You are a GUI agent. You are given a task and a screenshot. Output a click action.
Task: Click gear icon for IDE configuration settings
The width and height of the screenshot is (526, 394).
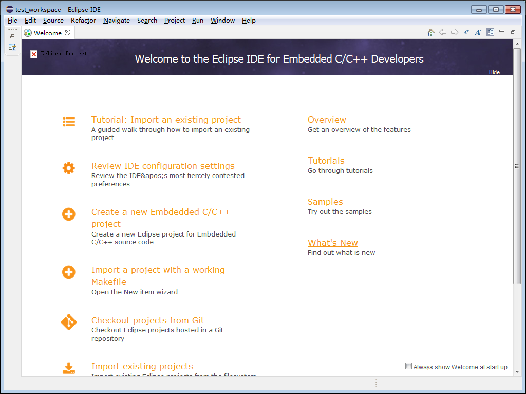(x=69, y=168)
